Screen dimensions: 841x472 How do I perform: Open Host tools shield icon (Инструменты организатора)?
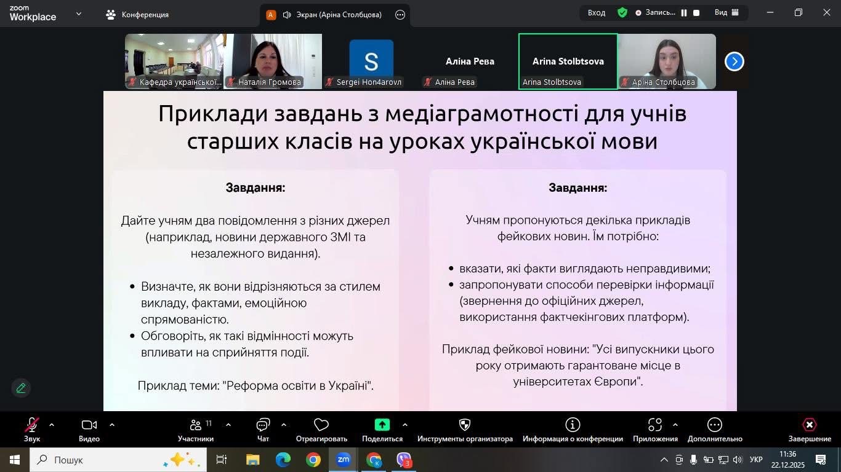pos(465,425)
